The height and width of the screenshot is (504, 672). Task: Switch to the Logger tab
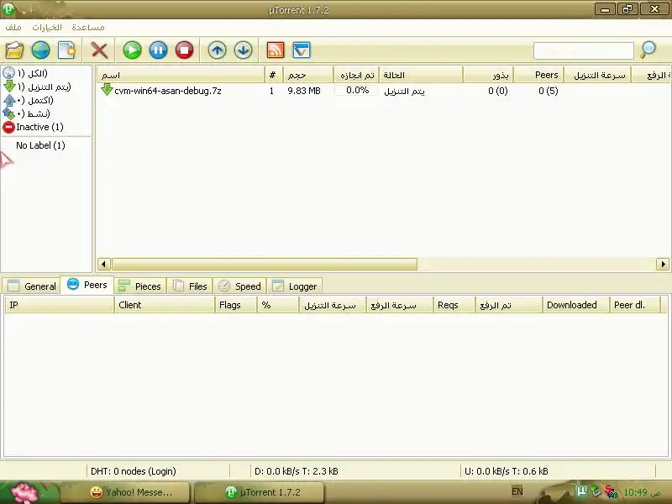295,286
